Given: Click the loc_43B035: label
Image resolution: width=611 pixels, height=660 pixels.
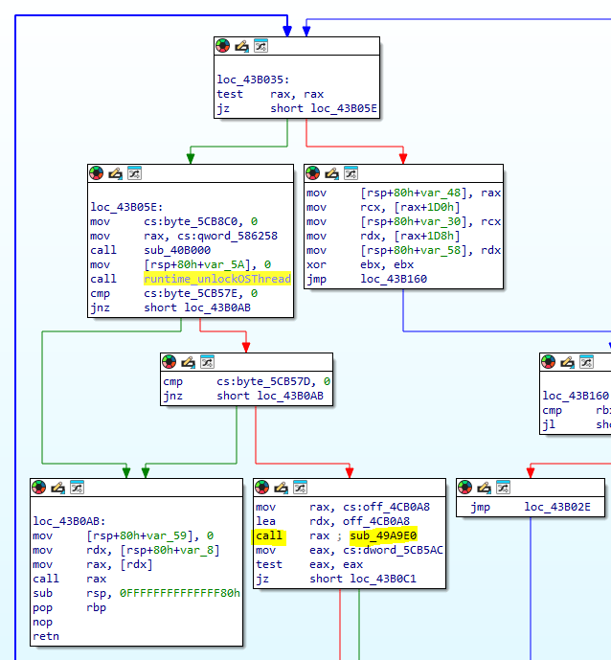Looking at the screenshot, I should pyautogui.click(x=253, y=80).
